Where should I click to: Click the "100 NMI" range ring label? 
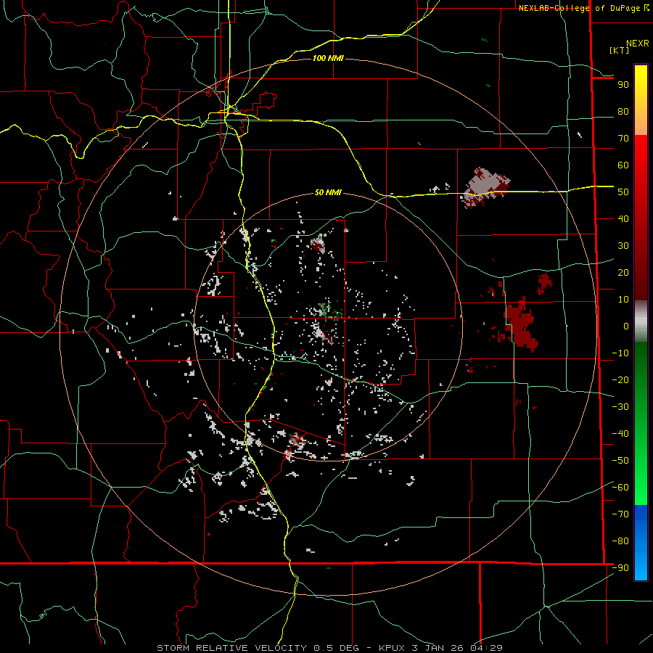coord(328,58)
